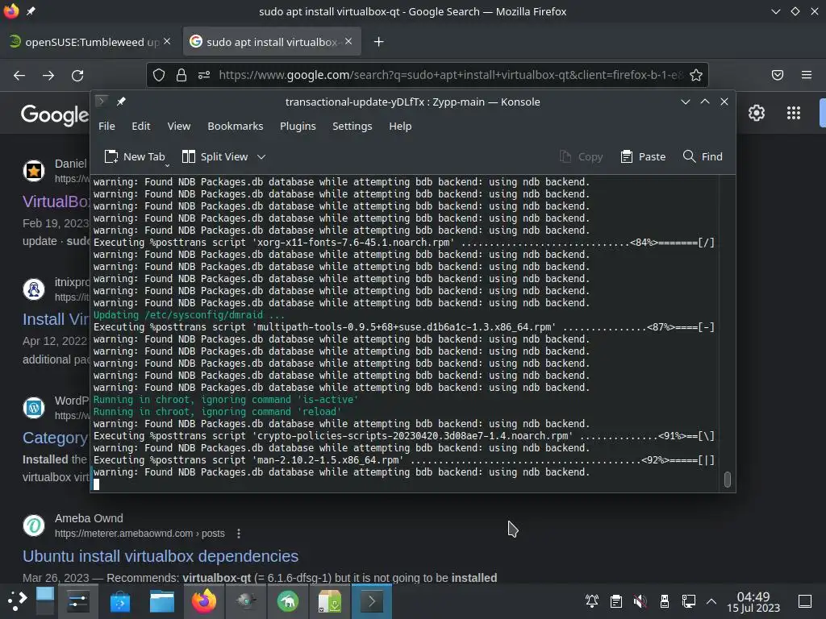Open Find in Konsole toolbar
This screenshot has width=826, height=619.
(x=703, y=156)
